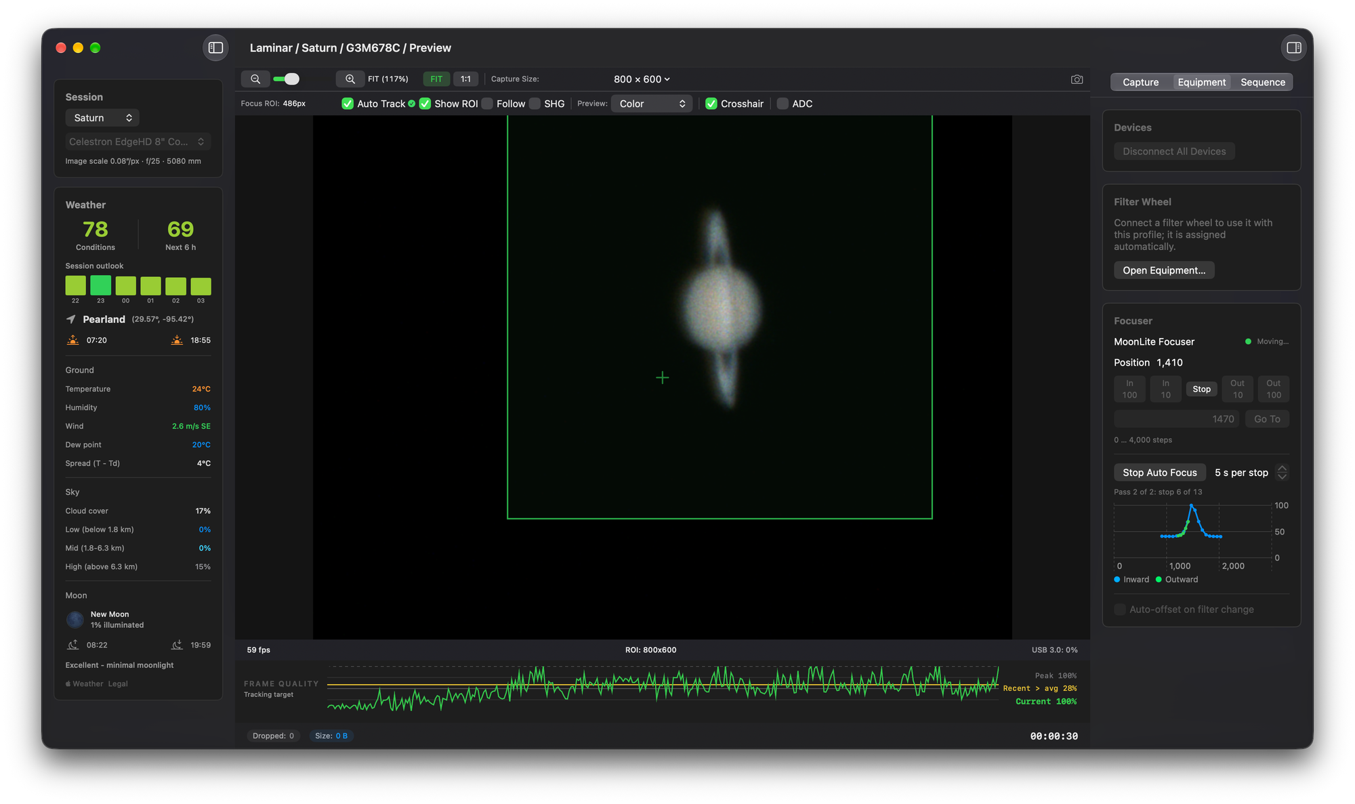The image size is (1355, 804).
Task: Open the Celestron EdgeHD telescope dropdown
Action: pos(138,142)
